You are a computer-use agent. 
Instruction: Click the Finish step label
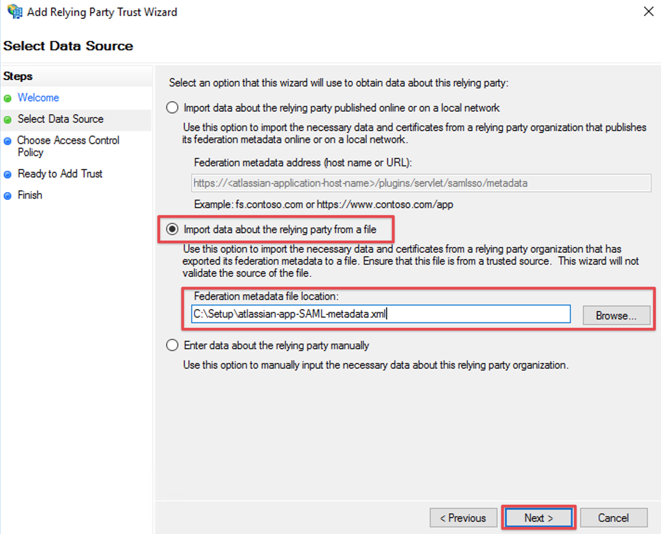pos(30,195)
